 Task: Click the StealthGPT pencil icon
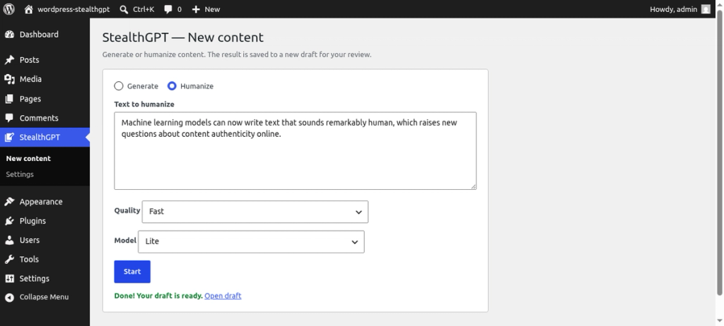coord(9,138)
